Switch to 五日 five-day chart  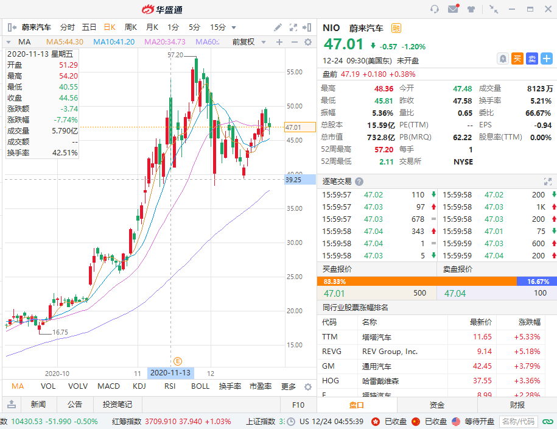(89, 27)
